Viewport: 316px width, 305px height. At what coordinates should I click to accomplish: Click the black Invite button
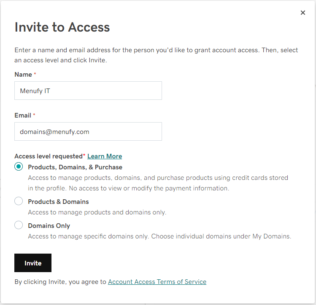[x=33, y=263]
